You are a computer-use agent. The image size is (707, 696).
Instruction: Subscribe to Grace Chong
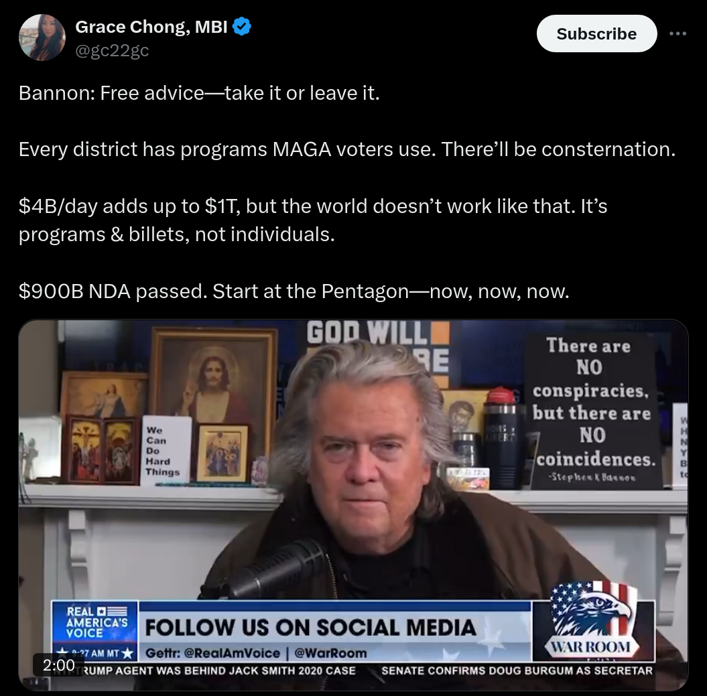596,33
